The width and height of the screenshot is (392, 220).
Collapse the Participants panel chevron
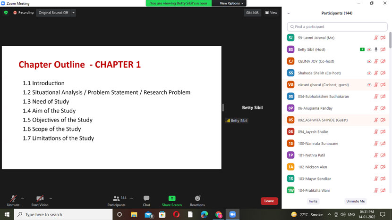[x=289, y=13]
